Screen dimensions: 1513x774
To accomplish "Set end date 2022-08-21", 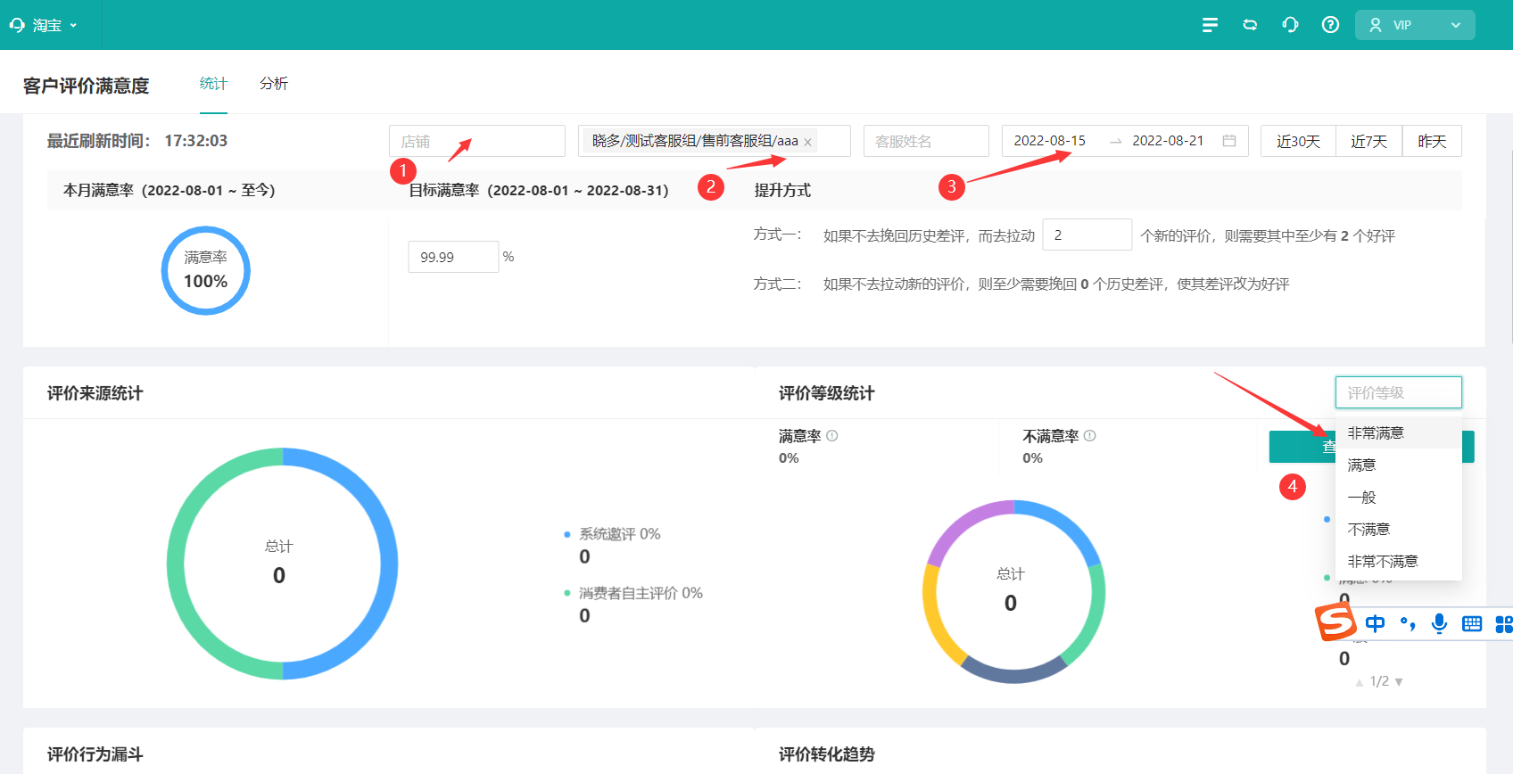I will pos(1168,141).
